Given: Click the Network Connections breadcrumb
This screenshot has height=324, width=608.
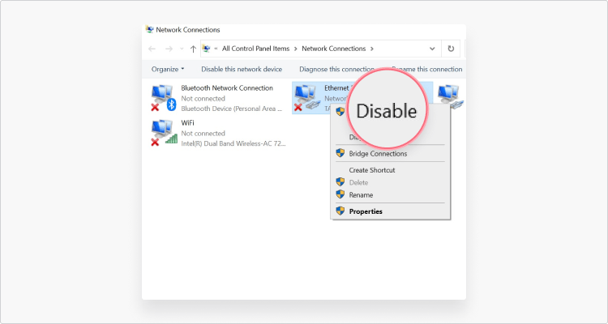Looking at the screenshot, I should tap(333, 49).
